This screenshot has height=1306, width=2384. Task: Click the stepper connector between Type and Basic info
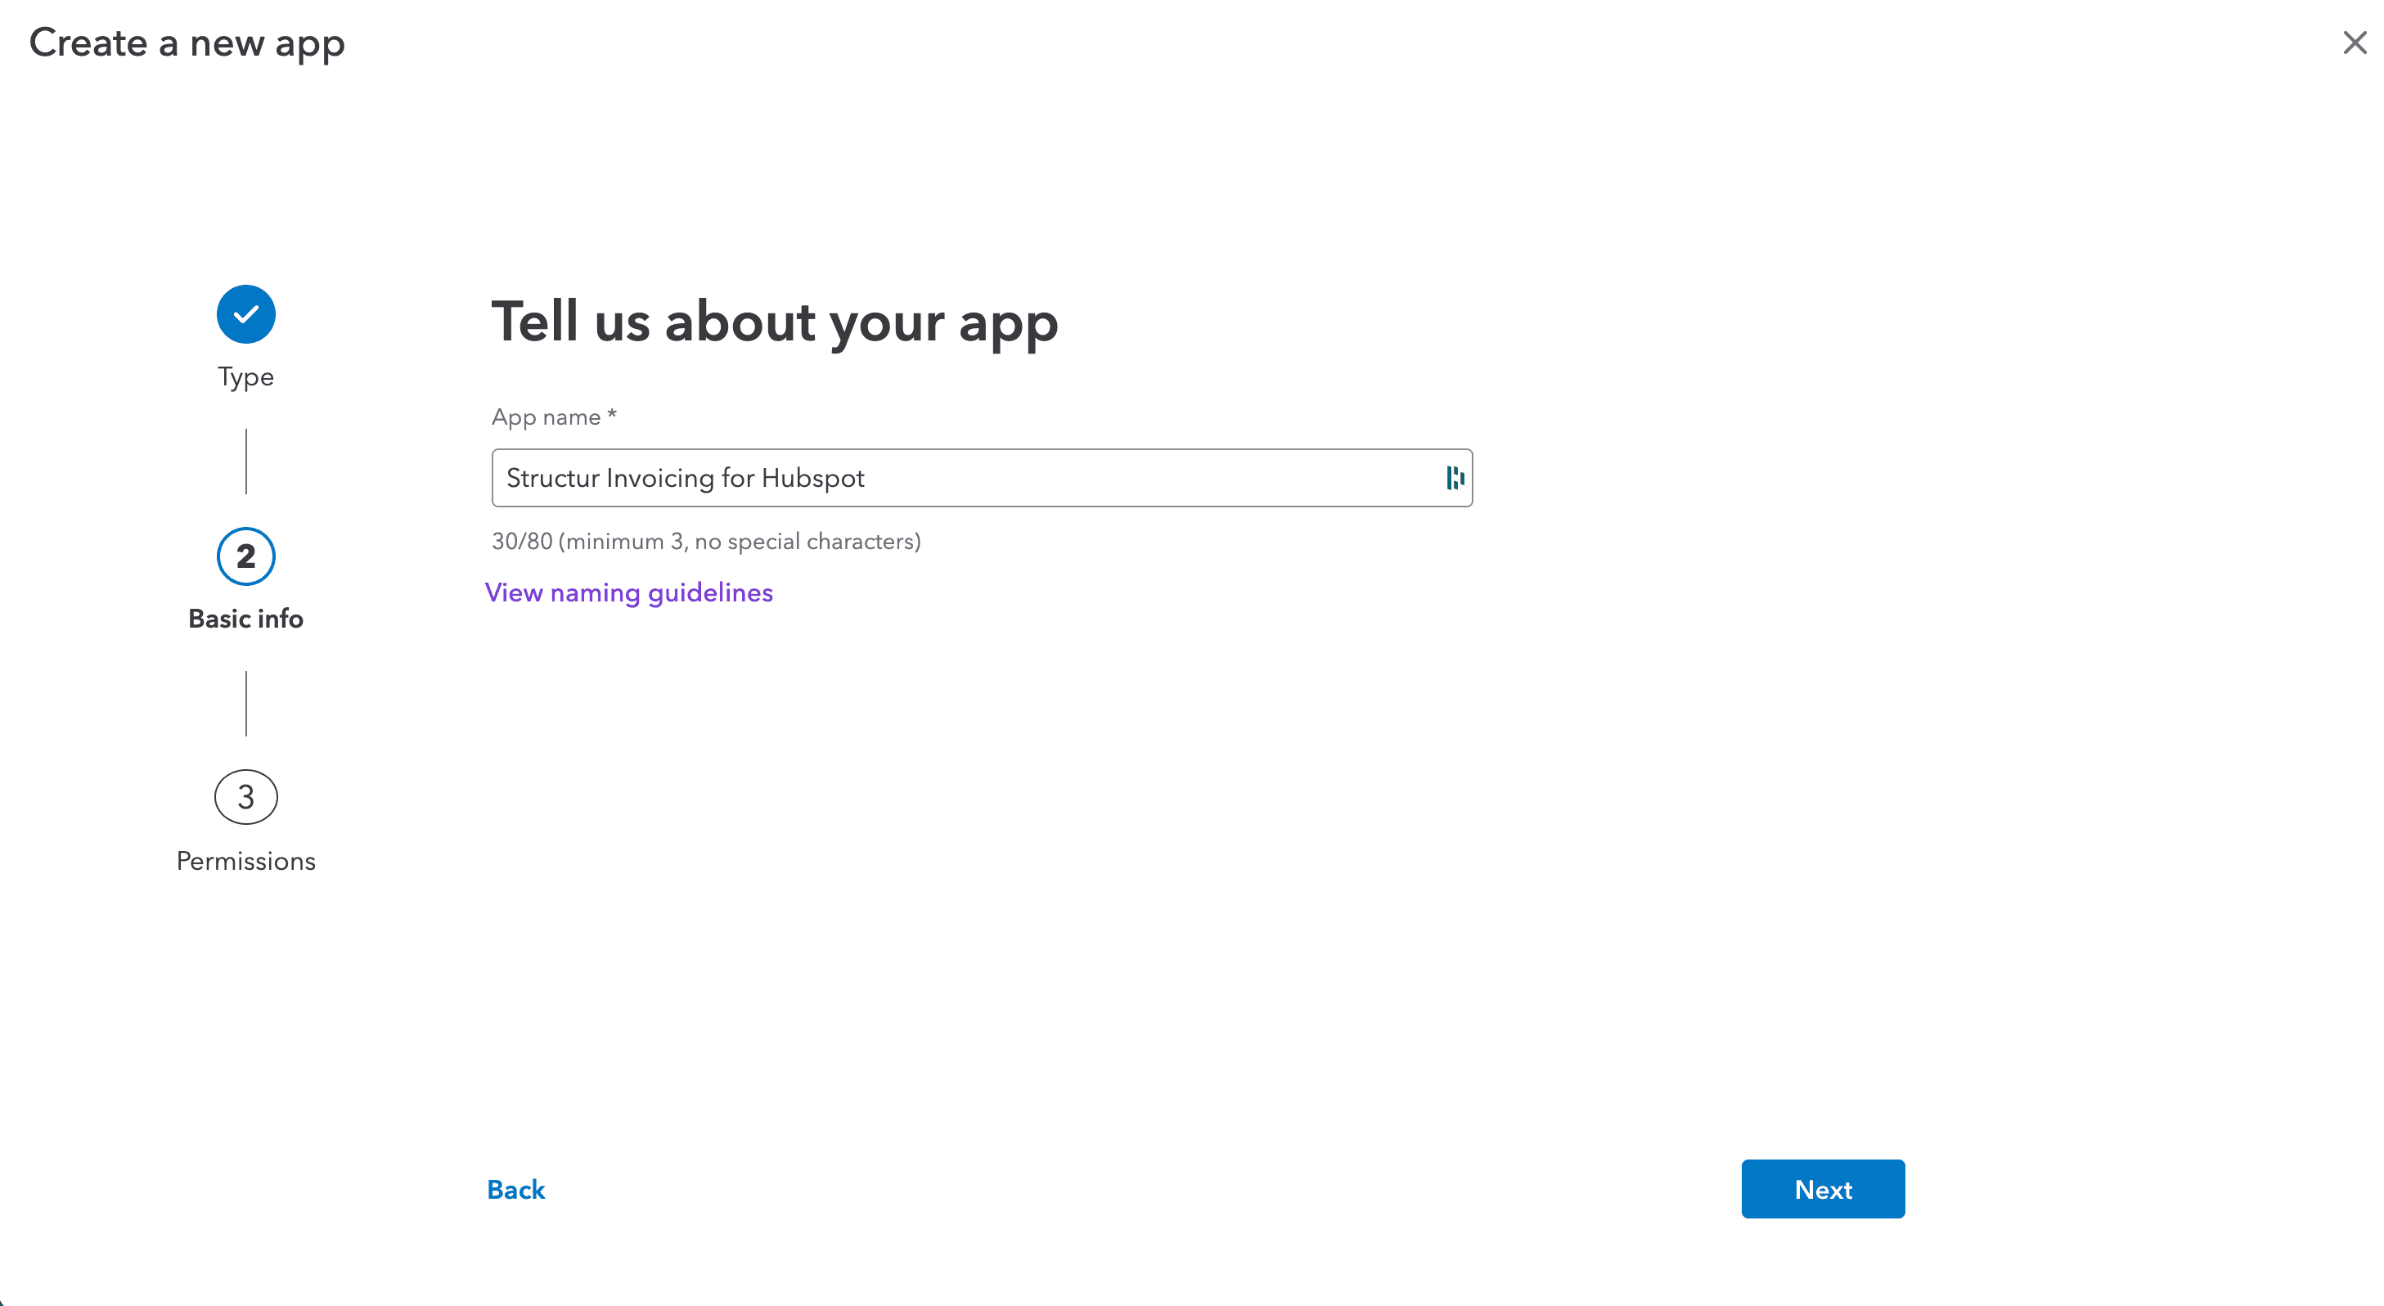coord(245,461)
